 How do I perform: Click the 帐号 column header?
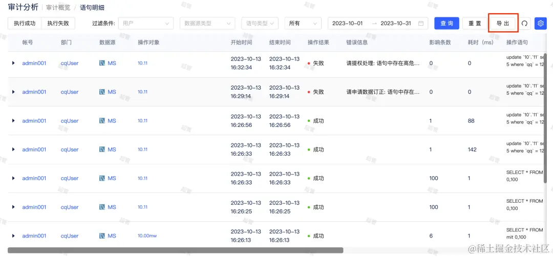point(28,42)
